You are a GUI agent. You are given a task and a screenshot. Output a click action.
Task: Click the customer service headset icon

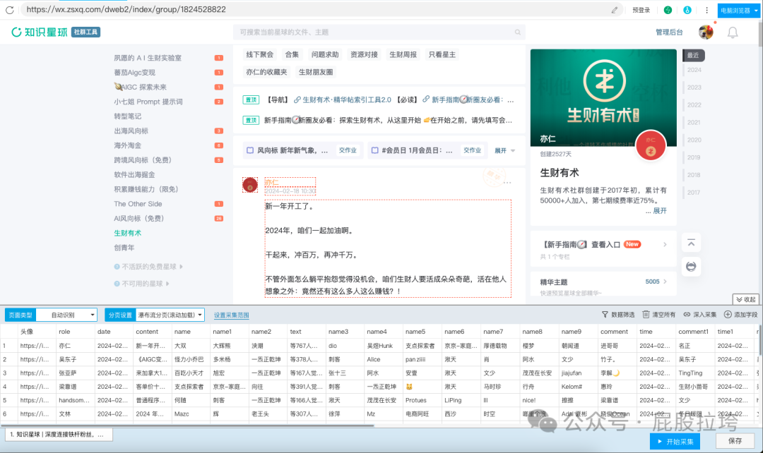coord(691,266)
